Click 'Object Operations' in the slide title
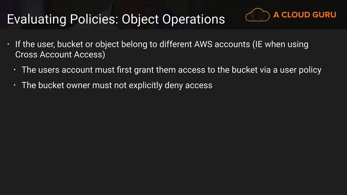The width and height of the screenshot is (347, 195). (173, 19)
